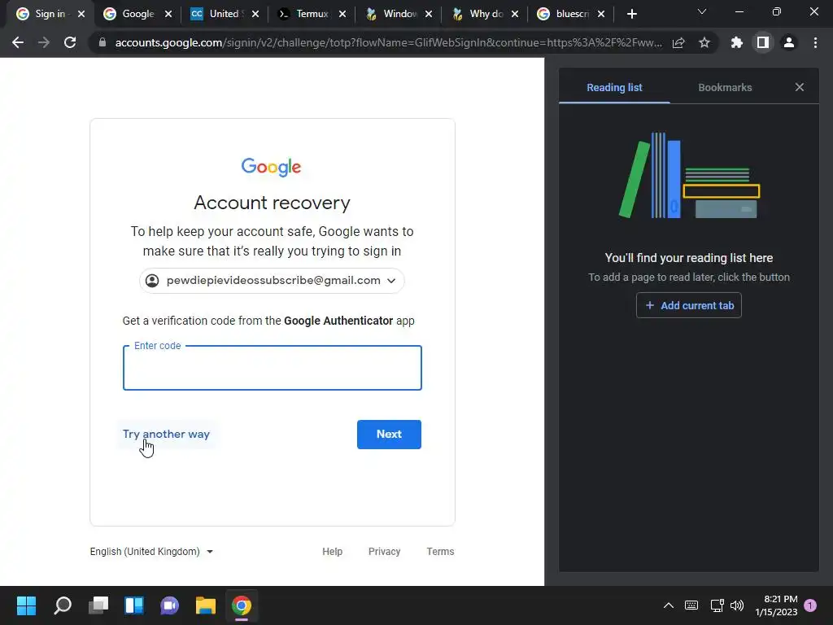Click Try another way
The height and width of the screenshot is (625, 833).
click(x=166, y=435)
